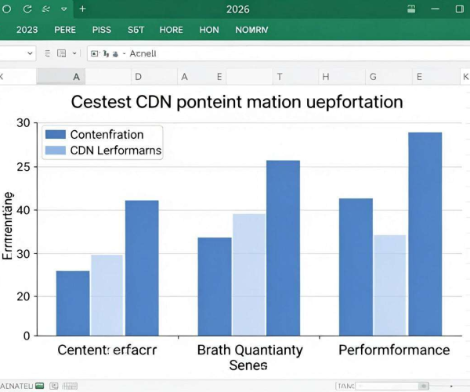The image size is (470, 392).
Task: Click the grid layout icon in status bar
Action: click(x=70, y=386)
